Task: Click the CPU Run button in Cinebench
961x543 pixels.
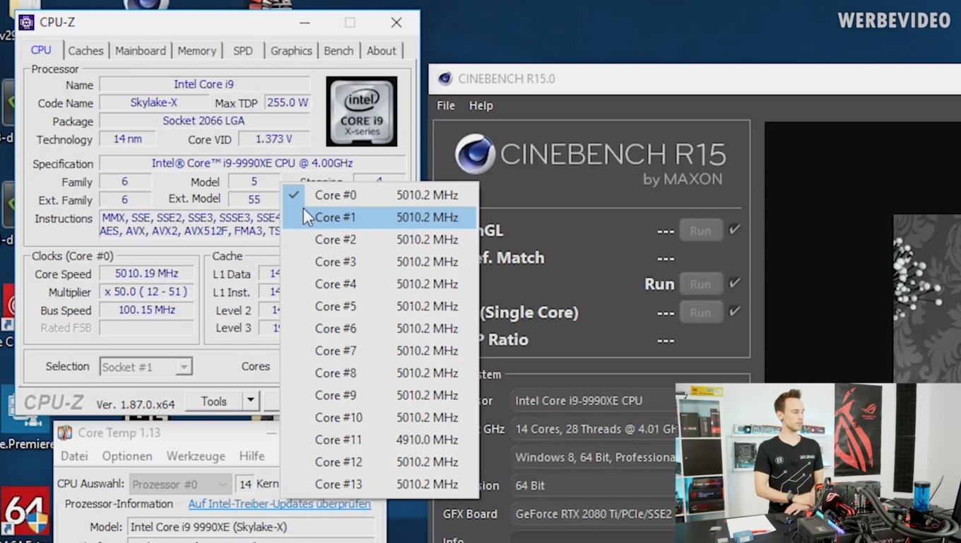Action: tap(700, 284)
